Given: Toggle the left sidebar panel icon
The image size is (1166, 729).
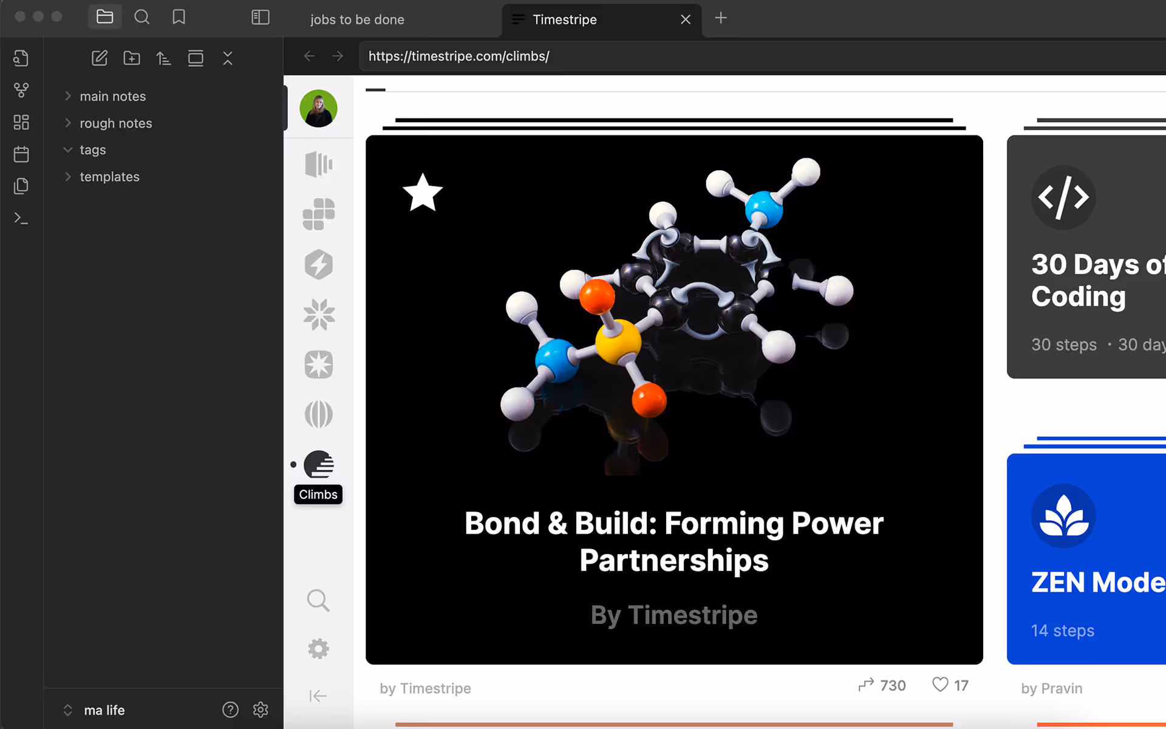Looking at the screenshot, I should [261, 17].
